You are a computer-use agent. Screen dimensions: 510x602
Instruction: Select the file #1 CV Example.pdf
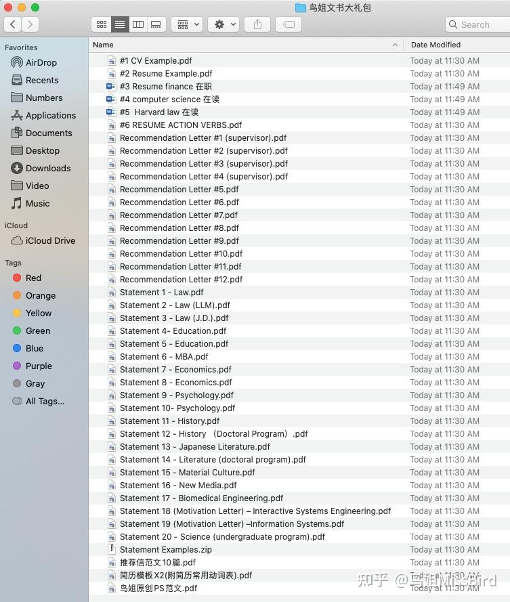click(156, 61)
